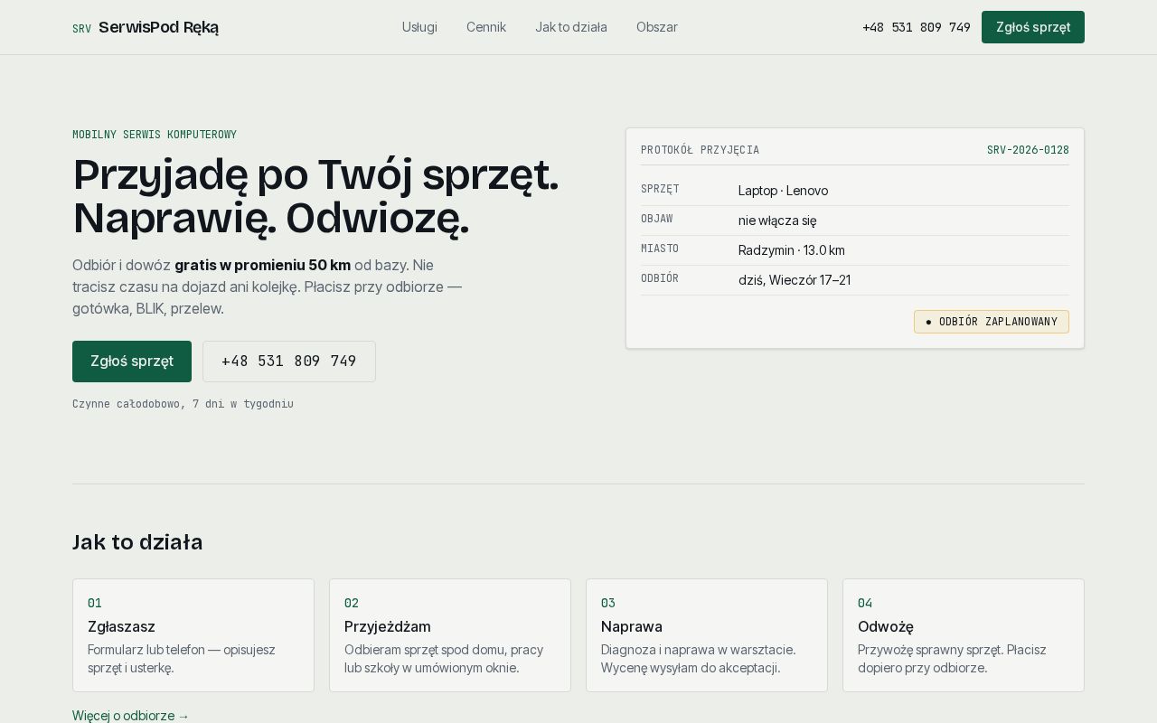The width and height of the screenshot is (1157, 723).
Task: Click the OBJAW row label
Action: [657, 219]
